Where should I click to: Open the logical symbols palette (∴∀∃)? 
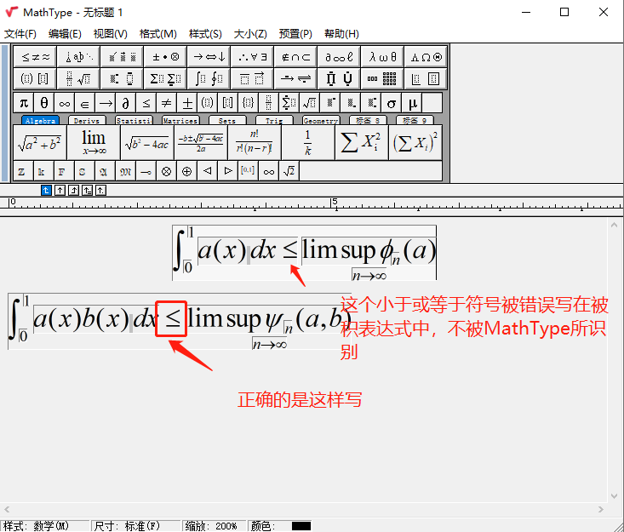click(252, 57)
